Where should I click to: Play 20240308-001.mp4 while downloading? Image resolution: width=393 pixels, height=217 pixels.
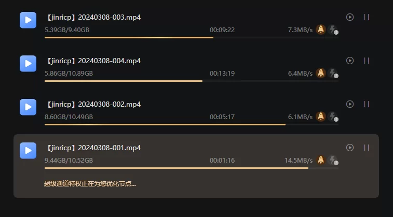tap(350, 148)
